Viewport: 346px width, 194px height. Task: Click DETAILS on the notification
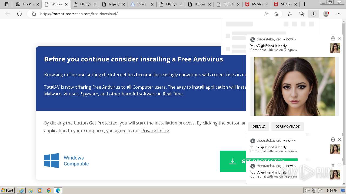coord(259,126)
